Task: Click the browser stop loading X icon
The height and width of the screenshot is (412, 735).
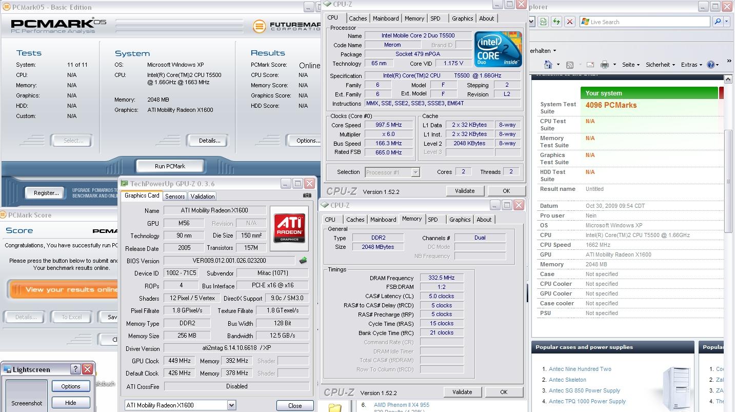Action: click(x=569, y=22)
